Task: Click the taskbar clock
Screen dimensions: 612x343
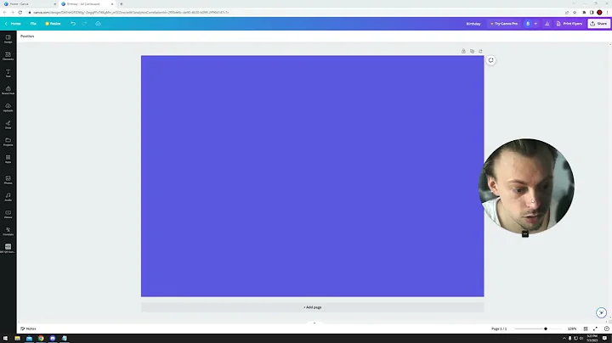Action: click(x=592, y=338)
